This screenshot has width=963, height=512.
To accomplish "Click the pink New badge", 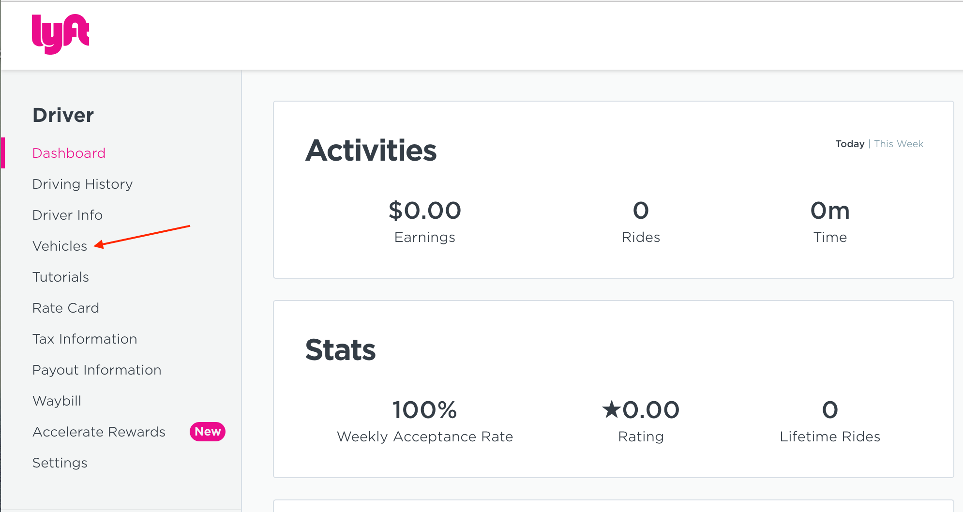I will (208, 432).
